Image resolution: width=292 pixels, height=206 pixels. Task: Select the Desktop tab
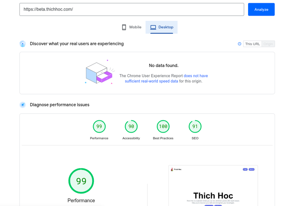(162, 27)
